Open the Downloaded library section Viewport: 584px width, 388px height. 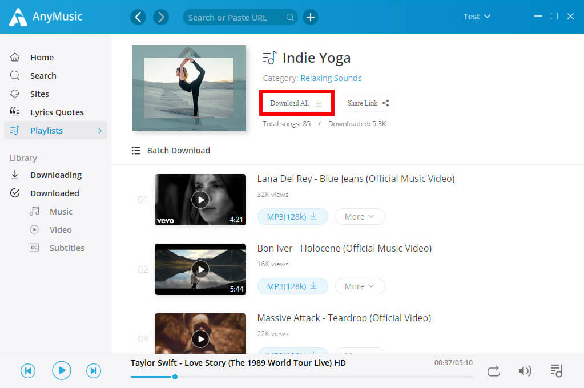[55, 193]
